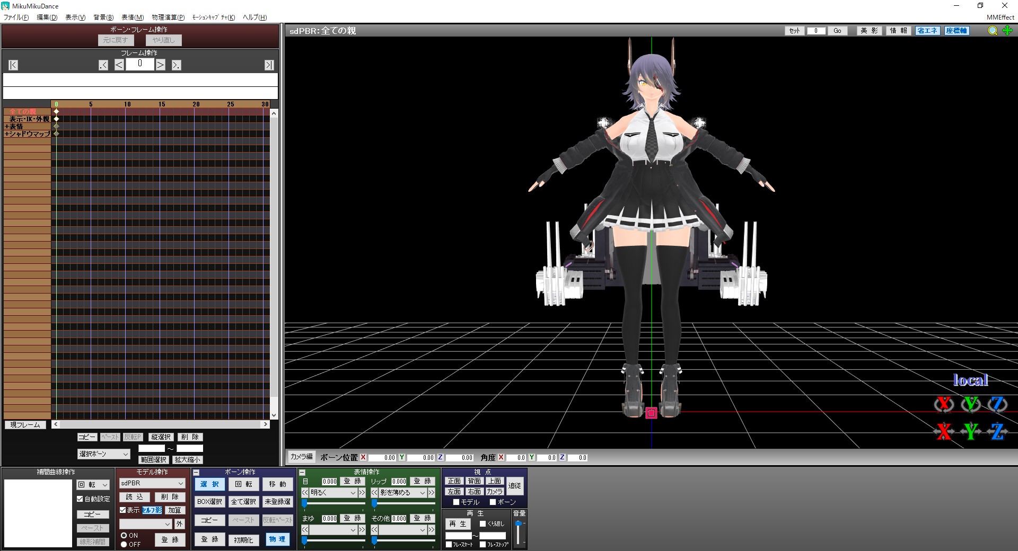Select the OFF radio button

point(124,544)
